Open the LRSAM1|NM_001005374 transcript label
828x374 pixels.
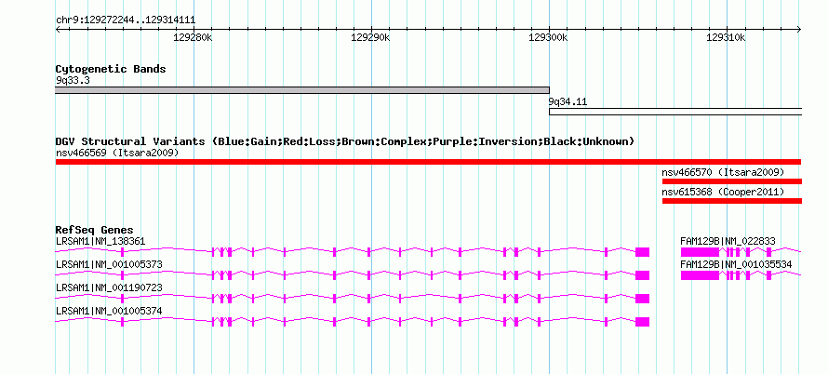click(109, 311)
